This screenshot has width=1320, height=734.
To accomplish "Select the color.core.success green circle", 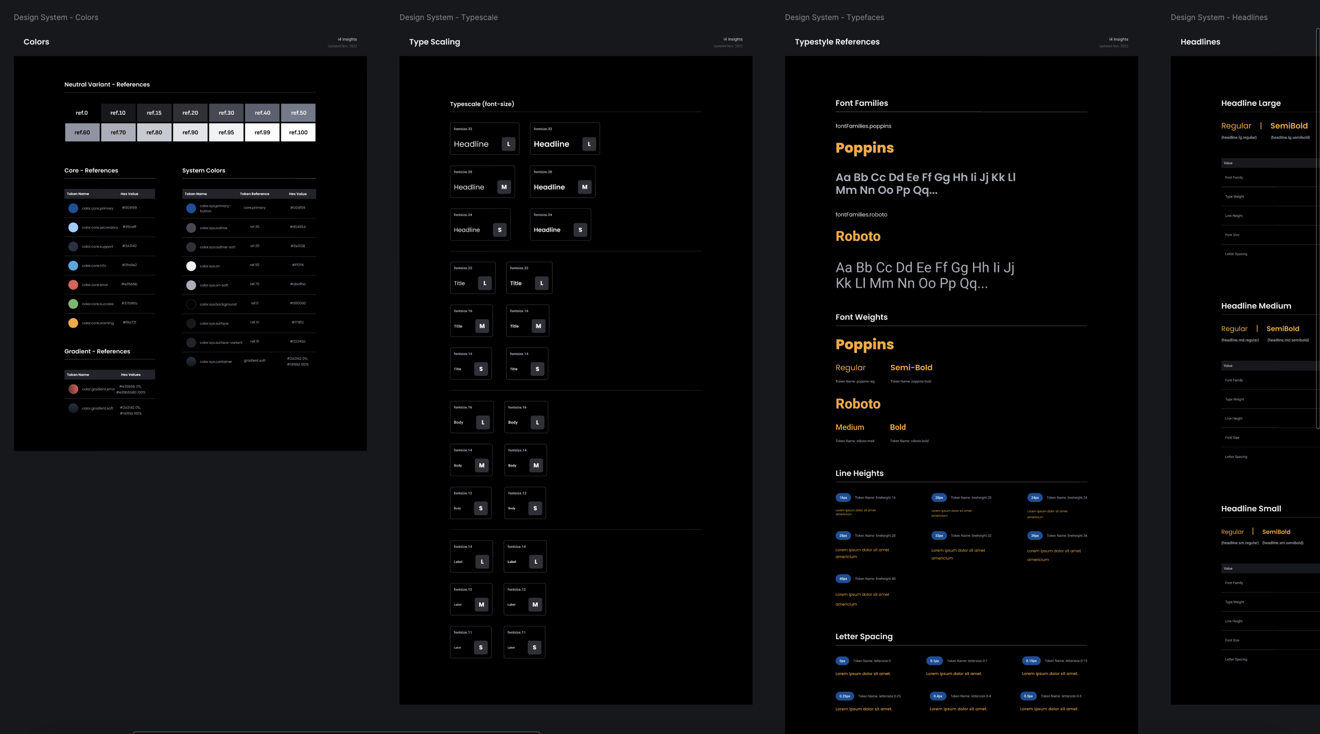I will tap(73, 304).
